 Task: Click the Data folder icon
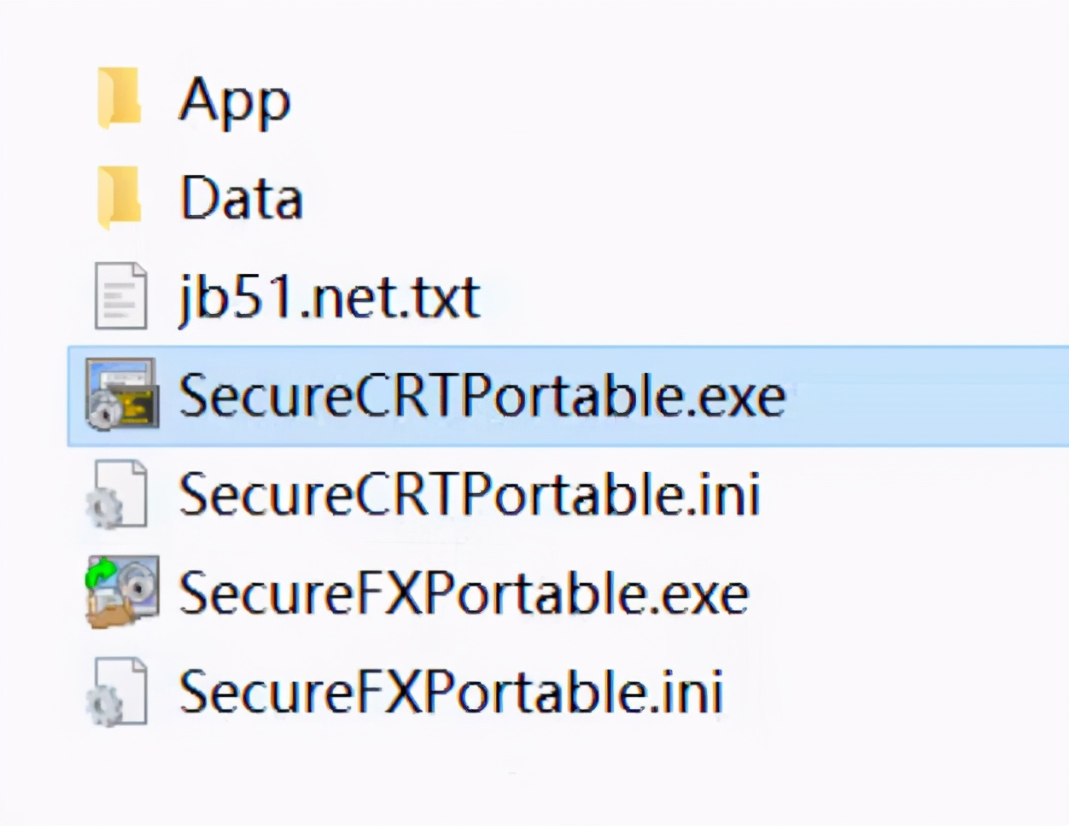tap(120, 198)
